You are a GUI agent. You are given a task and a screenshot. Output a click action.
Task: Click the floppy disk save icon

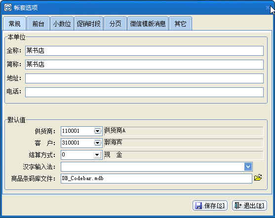click(x=198, y=206)
